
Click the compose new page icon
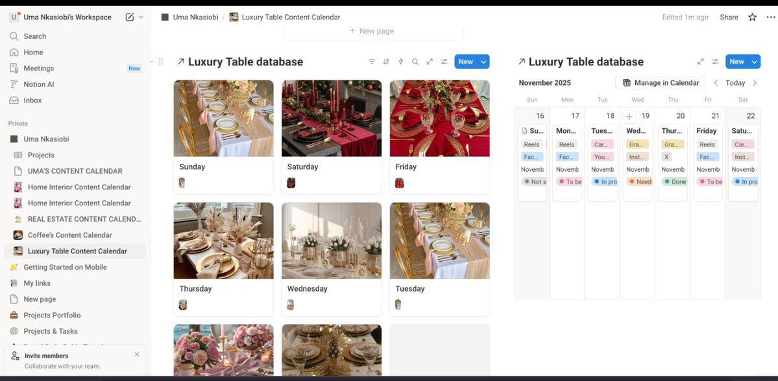click(x=130, y=17)
